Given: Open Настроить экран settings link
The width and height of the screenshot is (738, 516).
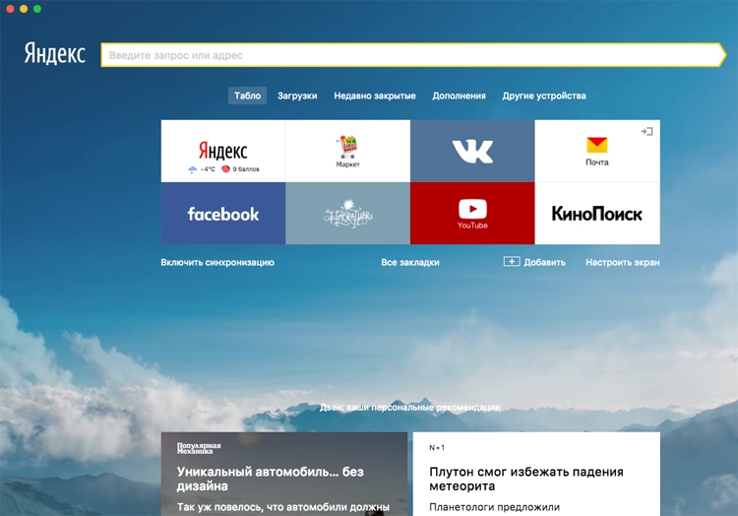Looking at the screenshot, I should 622,262.
